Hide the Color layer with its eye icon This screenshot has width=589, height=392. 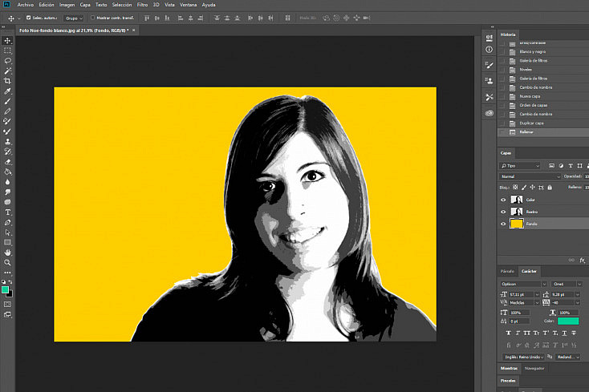[x=503, y=200]
